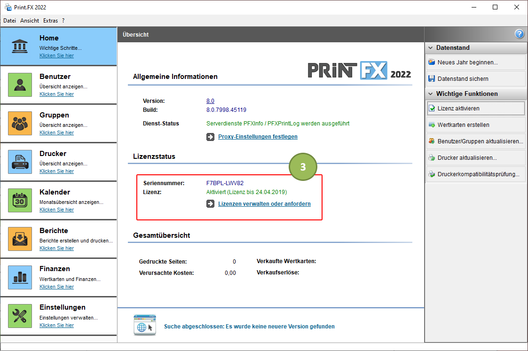Image resolution: width=528 pixels, height=351 pixels.
Task: Click the arrow icon beside Lizenzen verwalten
Action: click(211, 204)
